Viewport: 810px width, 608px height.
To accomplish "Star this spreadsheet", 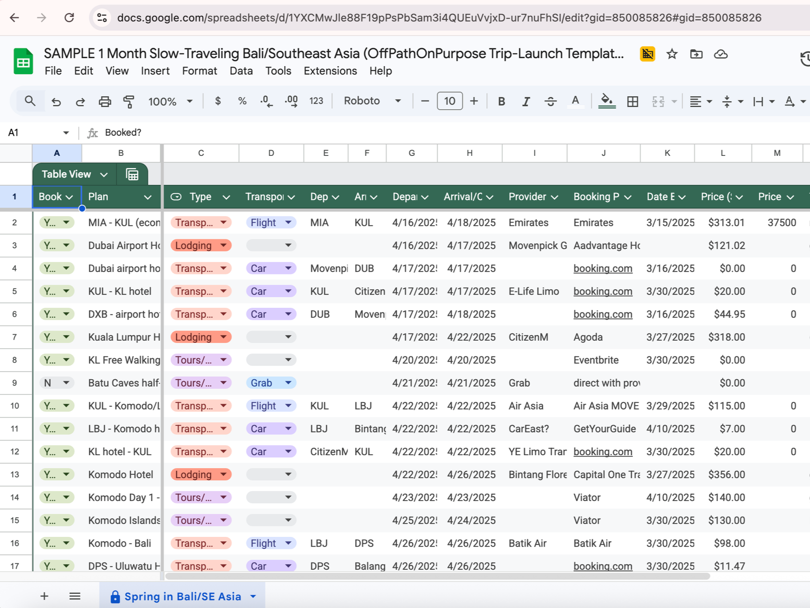I will [x=672, y=54].
